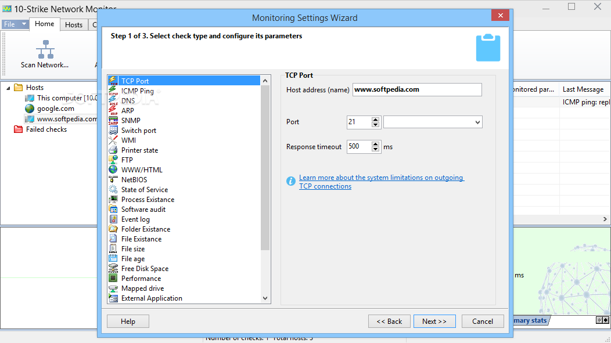The height and width of the screenshot is (343, 611).
Task: Click the Scan Network toolbar icon
Action: 45,49
